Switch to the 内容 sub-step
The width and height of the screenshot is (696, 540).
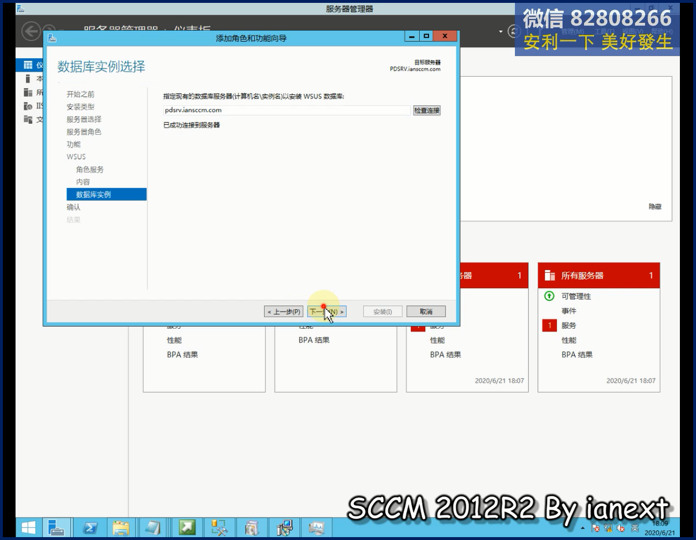pyautogui.click(x=83, y=182)
